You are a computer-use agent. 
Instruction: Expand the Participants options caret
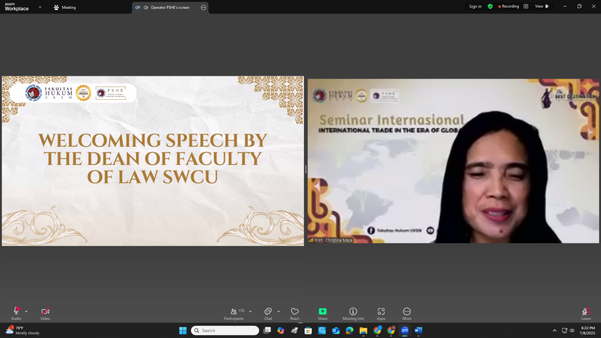pos(251,312)
